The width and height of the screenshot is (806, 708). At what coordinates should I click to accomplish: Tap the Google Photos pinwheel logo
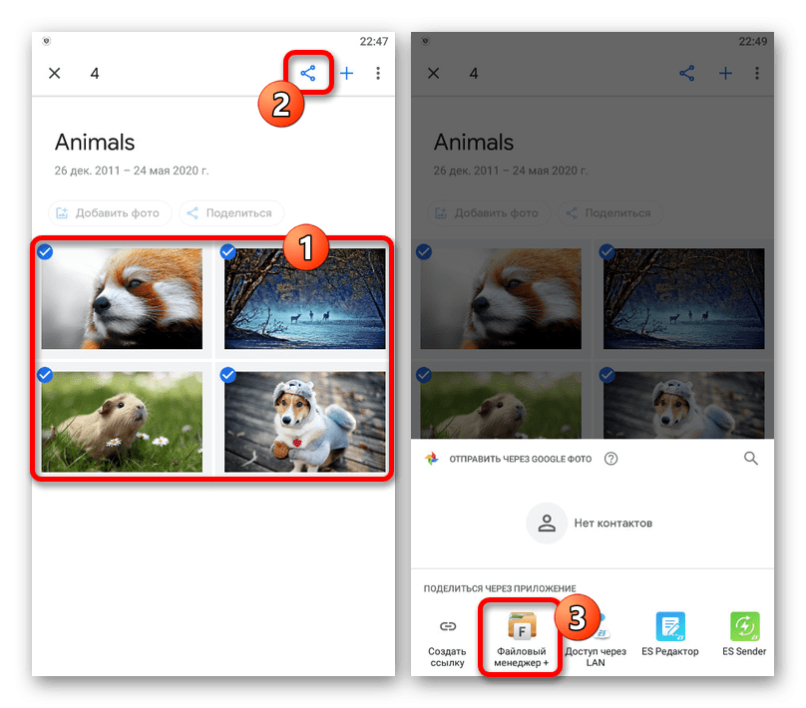(x=431, y=459)
